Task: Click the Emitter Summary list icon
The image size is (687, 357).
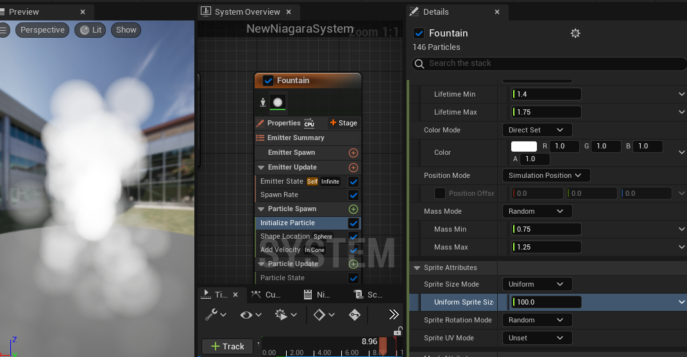Action: click(x=260, y=138)
